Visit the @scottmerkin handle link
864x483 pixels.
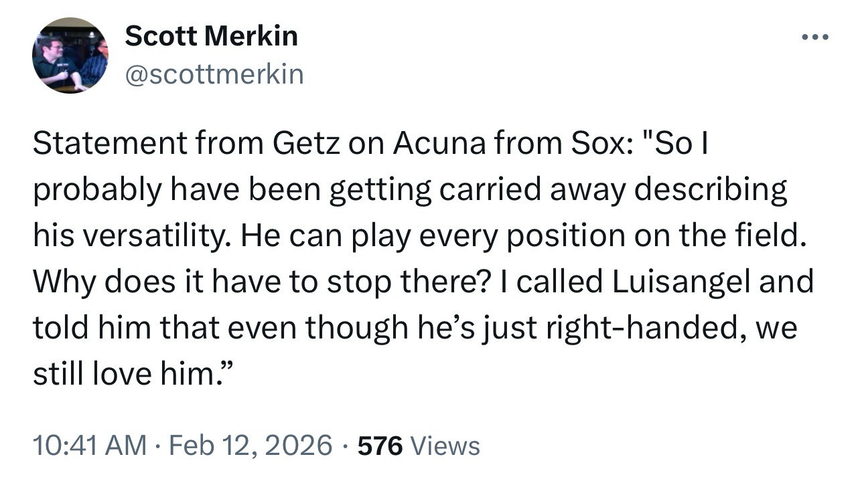[214, 74]
